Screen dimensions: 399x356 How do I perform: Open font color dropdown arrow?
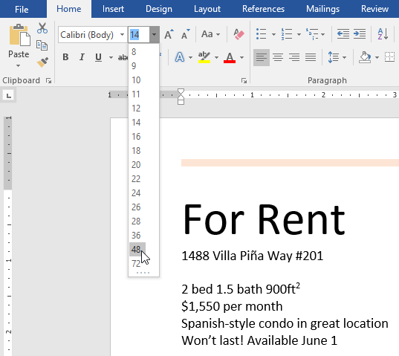click(x=241, y=57)
